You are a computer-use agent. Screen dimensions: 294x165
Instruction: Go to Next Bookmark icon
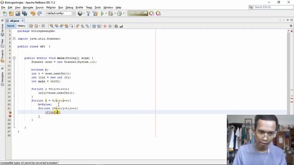(x=83, y=26)
